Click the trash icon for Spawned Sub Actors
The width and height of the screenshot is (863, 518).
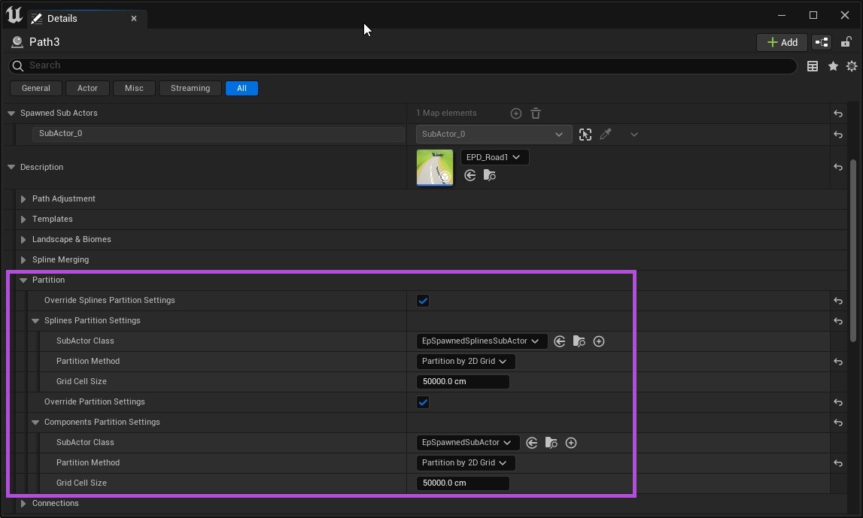pyautogui.click(x=536, y=114)
